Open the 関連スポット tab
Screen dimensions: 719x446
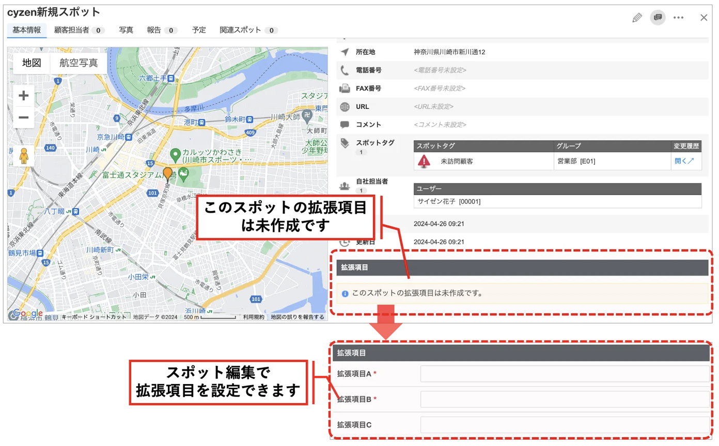pos(249,30)
